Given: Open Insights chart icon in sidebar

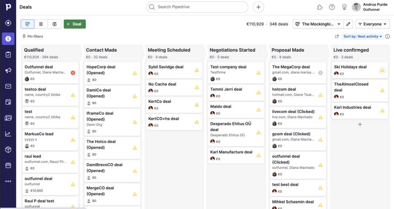Looking at the screenshot, I should 8,134.
